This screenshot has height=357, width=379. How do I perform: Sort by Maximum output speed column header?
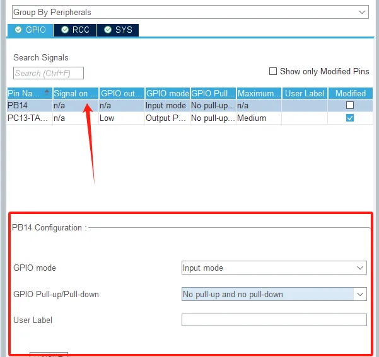click(259, 93)
